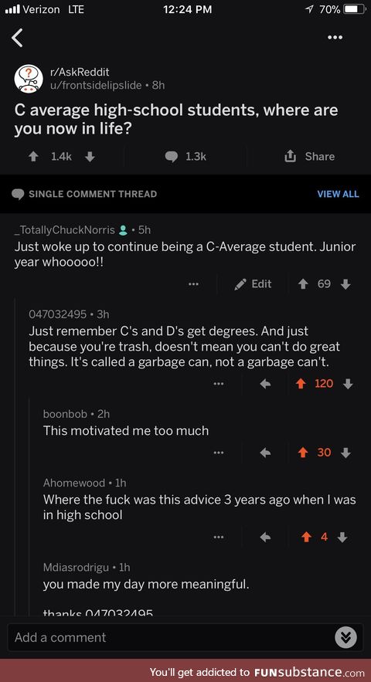Tap VIEW ALL comments link

click(x=338, y=194)
